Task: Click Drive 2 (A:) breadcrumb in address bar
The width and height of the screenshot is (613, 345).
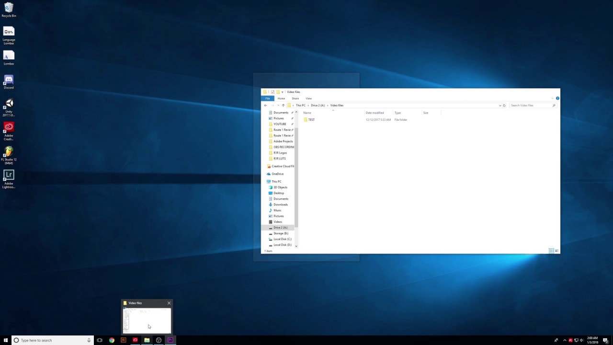Action: 318,105
